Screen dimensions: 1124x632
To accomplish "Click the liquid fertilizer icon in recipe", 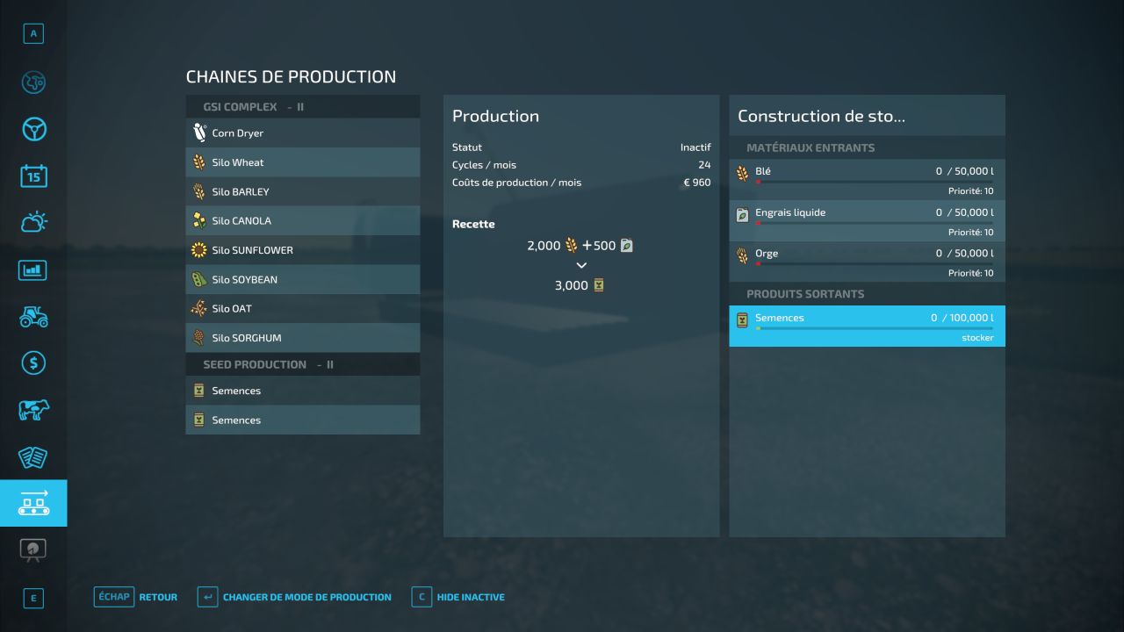I will click(x=626, y=246).
